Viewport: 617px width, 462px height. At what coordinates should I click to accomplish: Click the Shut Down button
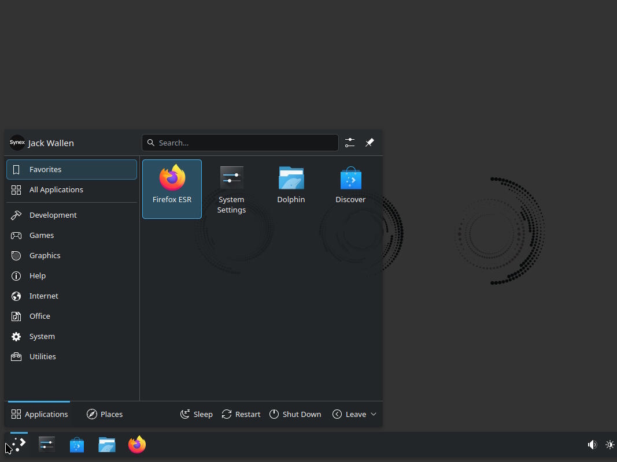(295, 414)
